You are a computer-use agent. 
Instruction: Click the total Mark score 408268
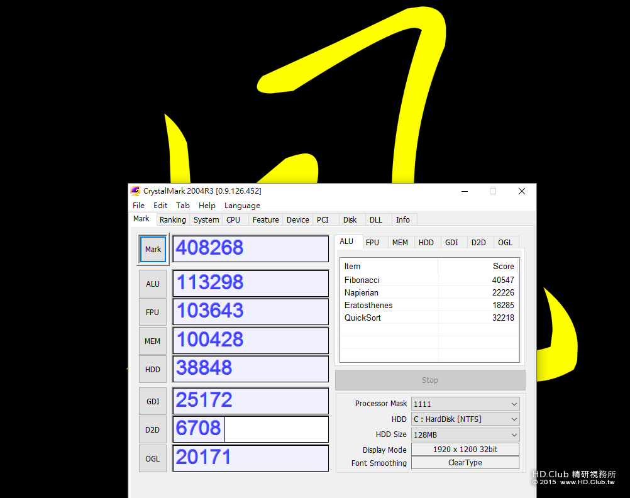click(250, 248)
